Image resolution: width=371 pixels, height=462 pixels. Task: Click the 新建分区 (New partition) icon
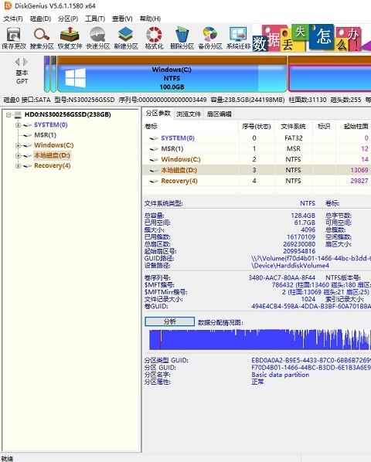[x=126, y=38]
